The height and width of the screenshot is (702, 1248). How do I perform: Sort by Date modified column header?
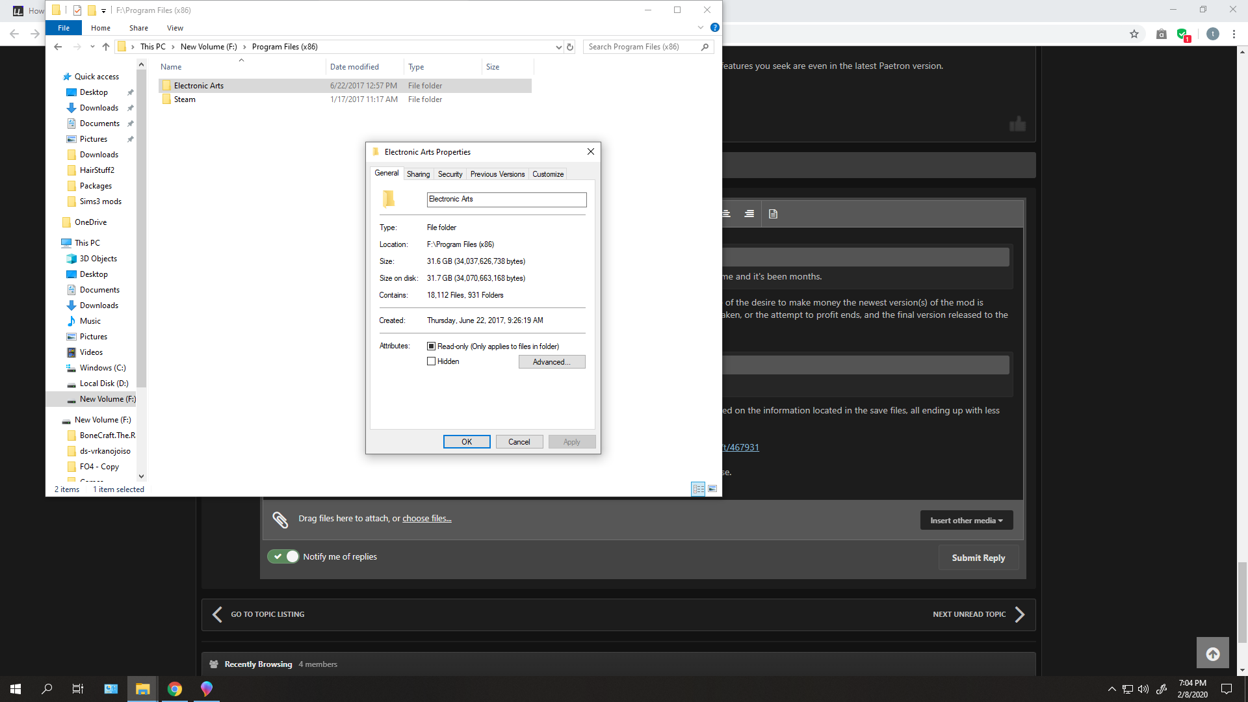click(365, 67)
